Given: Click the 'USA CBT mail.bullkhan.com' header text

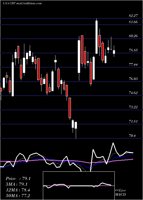Looking at the screenshot, I should pyautogui.click(x=22, y=3).
